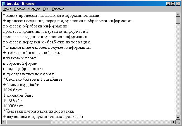182x126 pixels.
Task: Click the horizontal scrollbar left arrow
Action: point(4,122)
